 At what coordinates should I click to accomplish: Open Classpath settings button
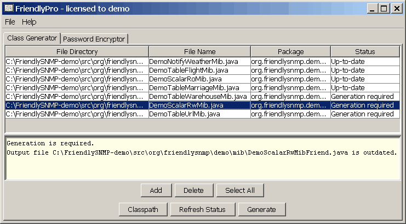pyautogui.click(x=142, y=209)
